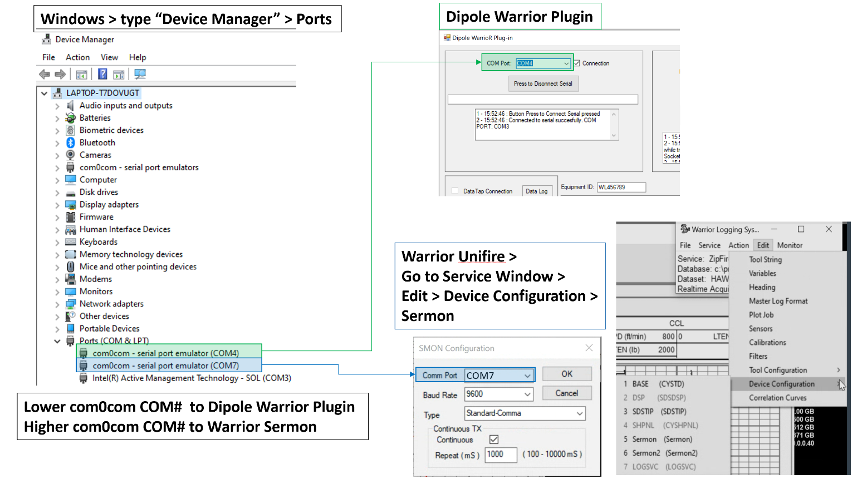
Task: Toggle the show/hide console tree toolbar icon
Action: tap(81, 74)
